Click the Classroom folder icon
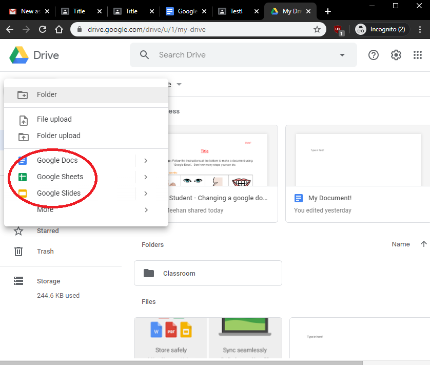 click(x=149, y=273)
